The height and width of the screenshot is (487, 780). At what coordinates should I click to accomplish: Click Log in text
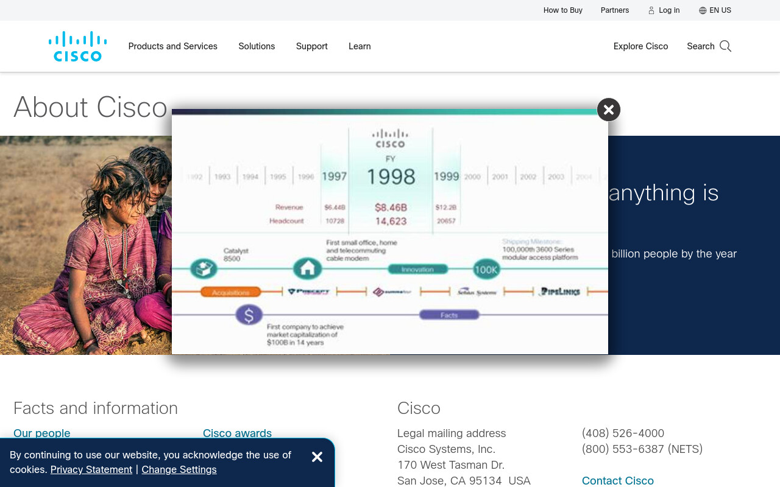pos(669,10)
